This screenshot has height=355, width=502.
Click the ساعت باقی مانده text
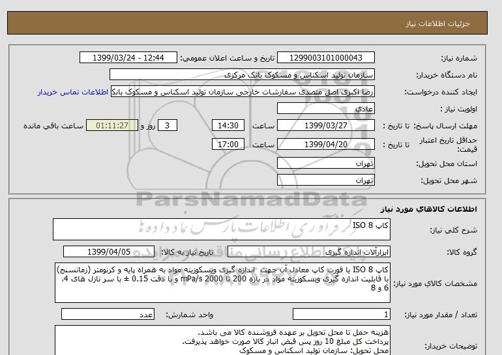point(53,126)
